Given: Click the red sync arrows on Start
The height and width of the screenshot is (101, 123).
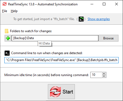Looking at the screenshot, I should click(55, 92).
